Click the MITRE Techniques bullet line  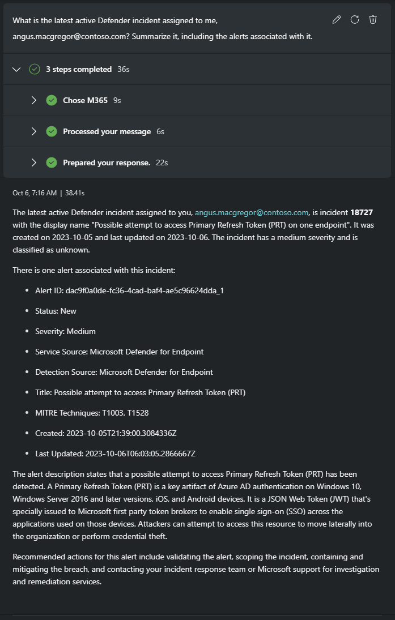[x=92, y=413]
